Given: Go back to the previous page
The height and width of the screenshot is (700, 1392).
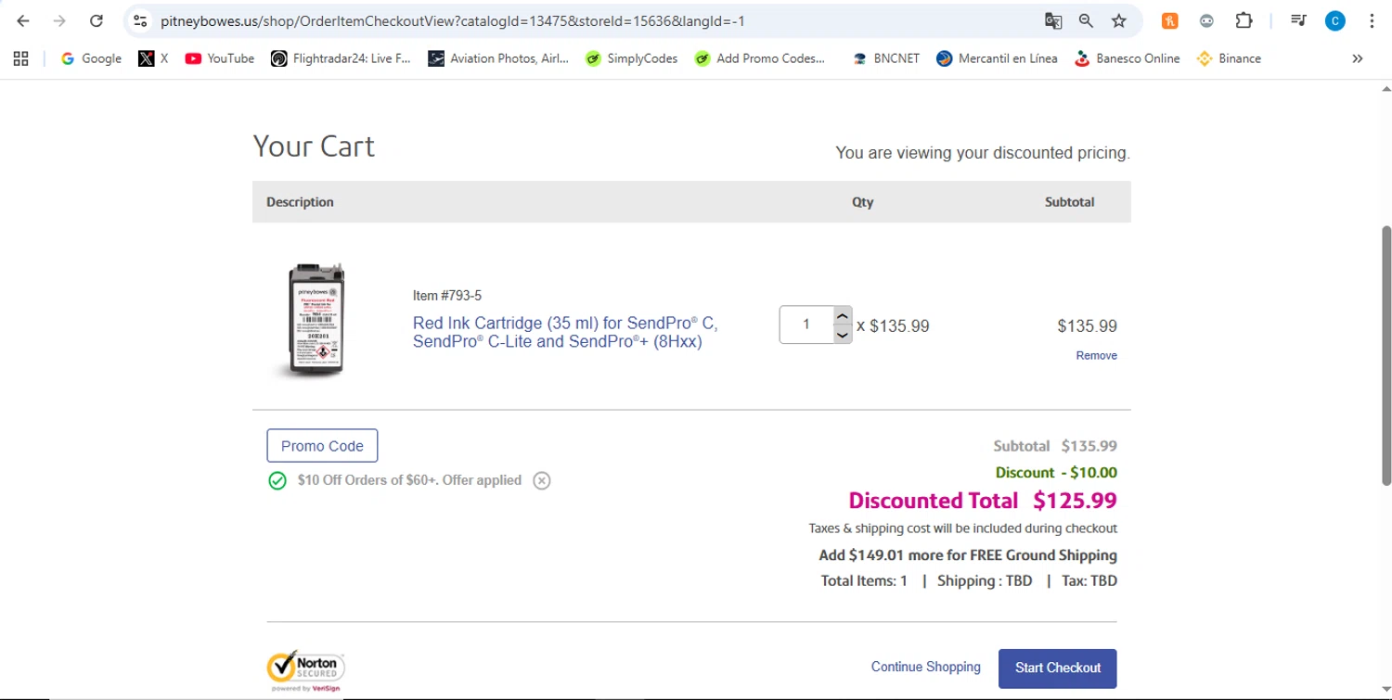Looking at the screenshot, I should [23, 20].
